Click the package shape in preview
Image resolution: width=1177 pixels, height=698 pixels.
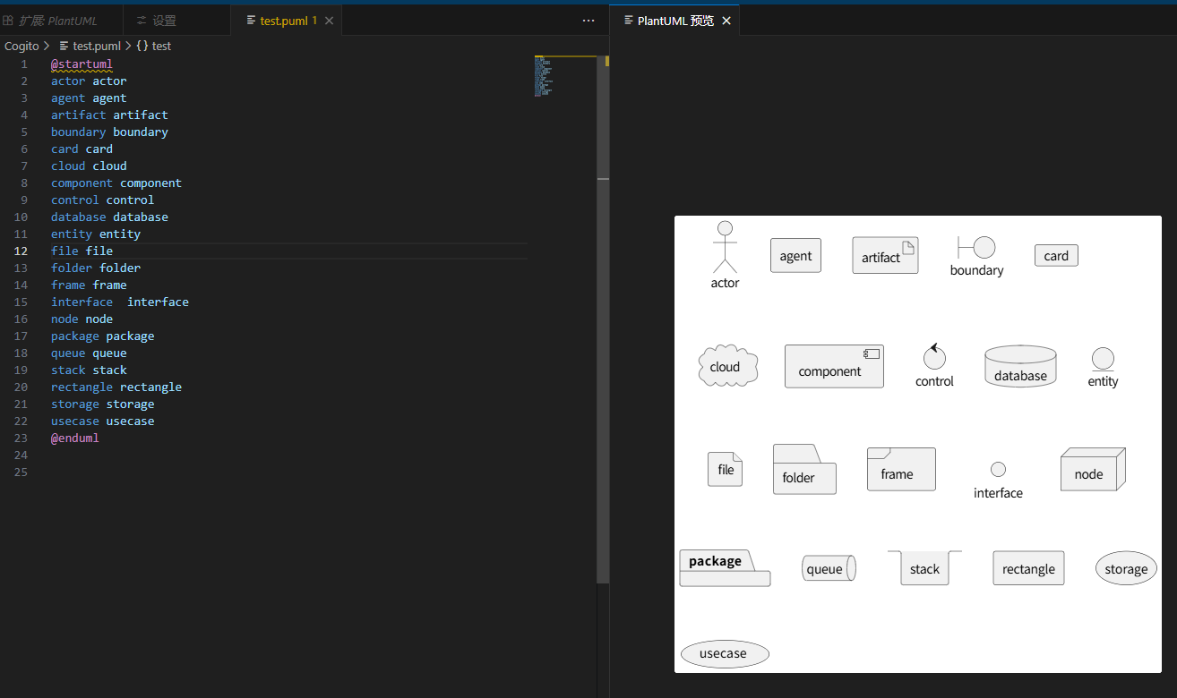725,568
